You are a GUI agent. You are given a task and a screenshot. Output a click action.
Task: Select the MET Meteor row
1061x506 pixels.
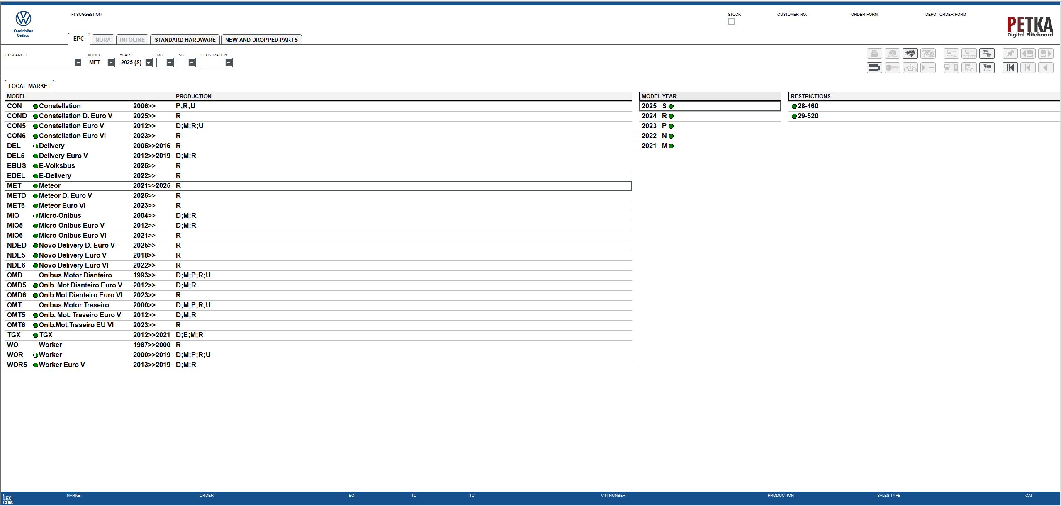click(318, 186)
